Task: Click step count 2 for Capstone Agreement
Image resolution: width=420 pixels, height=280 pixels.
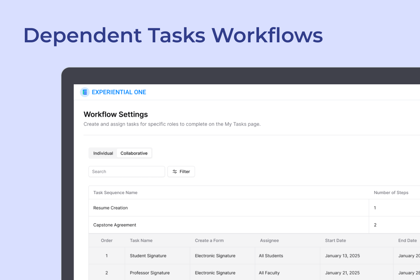Action: (x=375, y=225)
